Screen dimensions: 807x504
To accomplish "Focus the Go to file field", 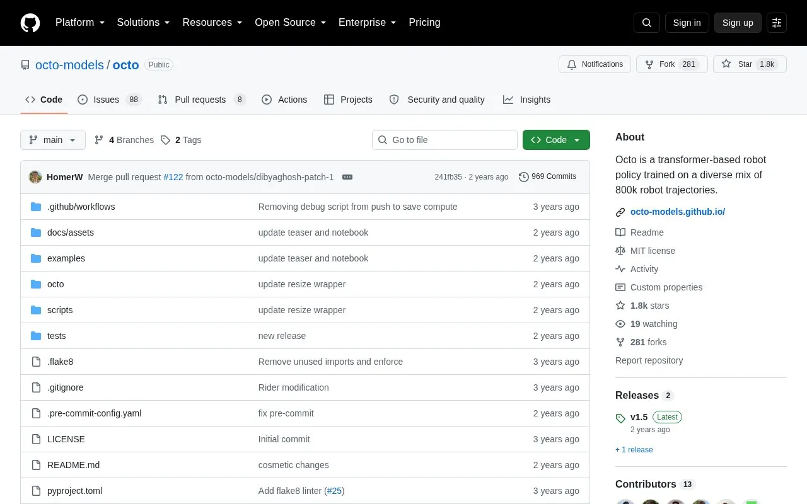I will tap(444, 140).
